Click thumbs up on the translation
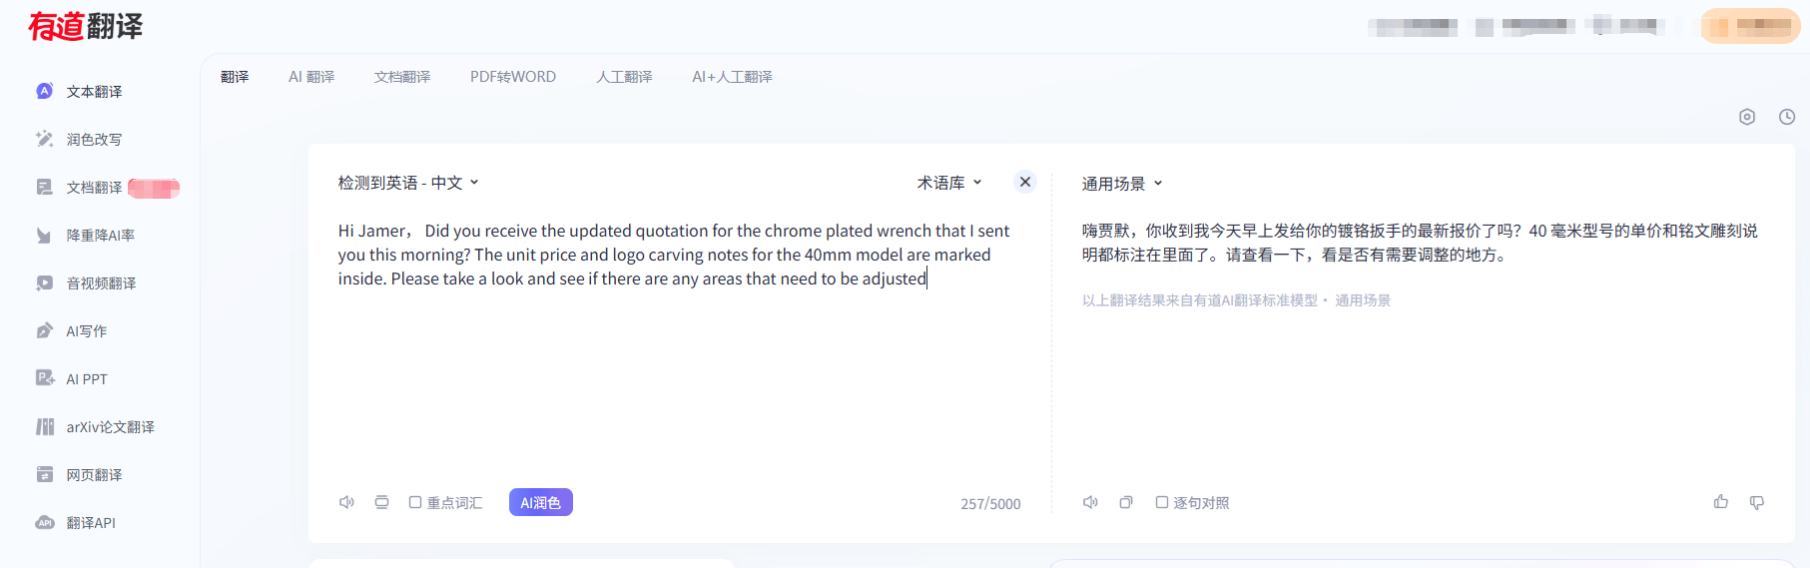This screenshot has width=1810, height=568. click(1721, 502)
